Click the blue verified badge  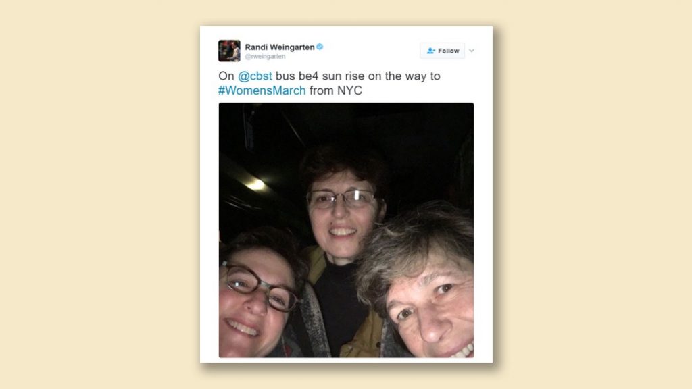tap(320, 47)
